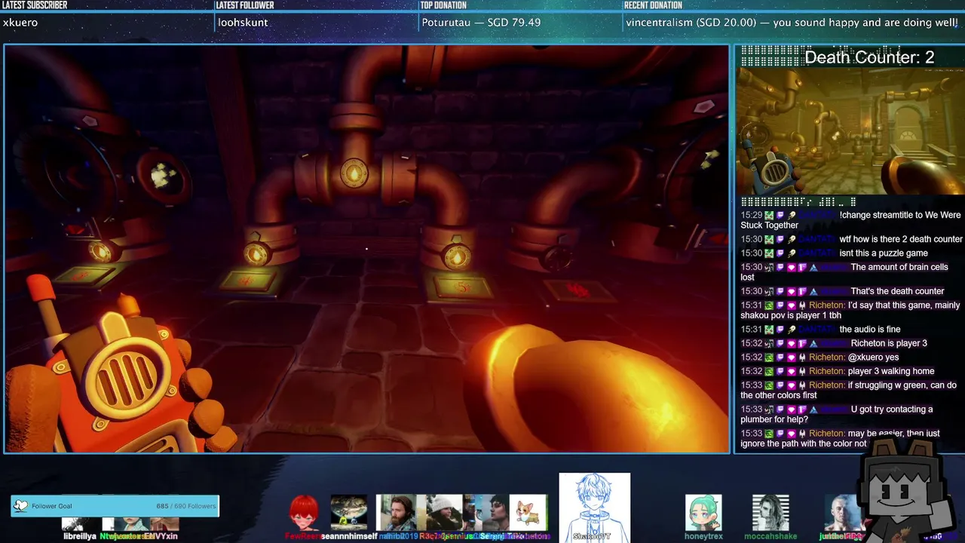This screenshot has height=543, width=965.
Task: Select the red-haired FewReers avatar
Action: coord(304,513)
